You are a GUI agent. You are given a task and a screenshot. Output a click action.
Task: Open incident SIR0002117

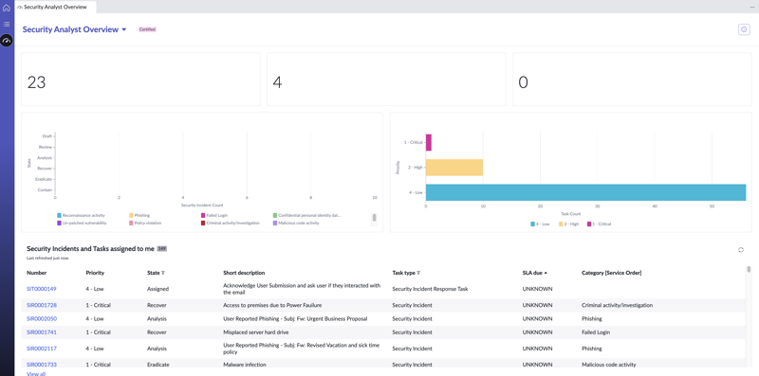tap(41, 349)
